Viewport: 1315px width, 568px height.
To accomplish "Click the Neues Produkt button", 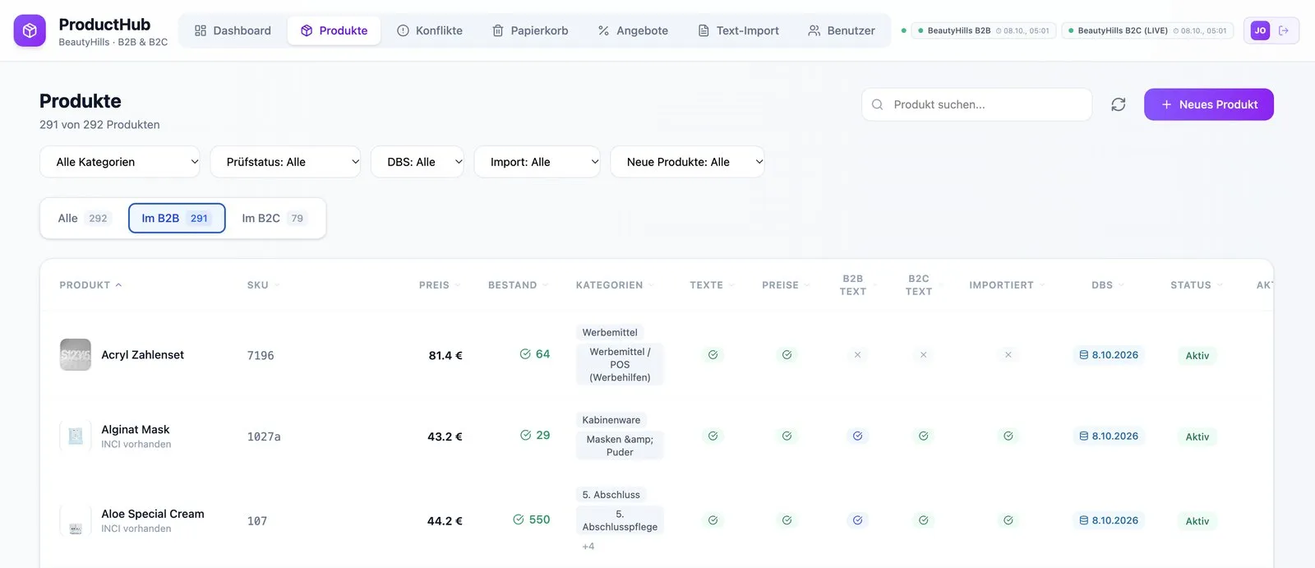I will (x=1209, y=104).
